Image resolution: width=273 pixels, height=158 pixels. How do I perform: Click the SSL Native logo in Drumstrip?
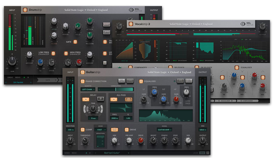[136, 10]
